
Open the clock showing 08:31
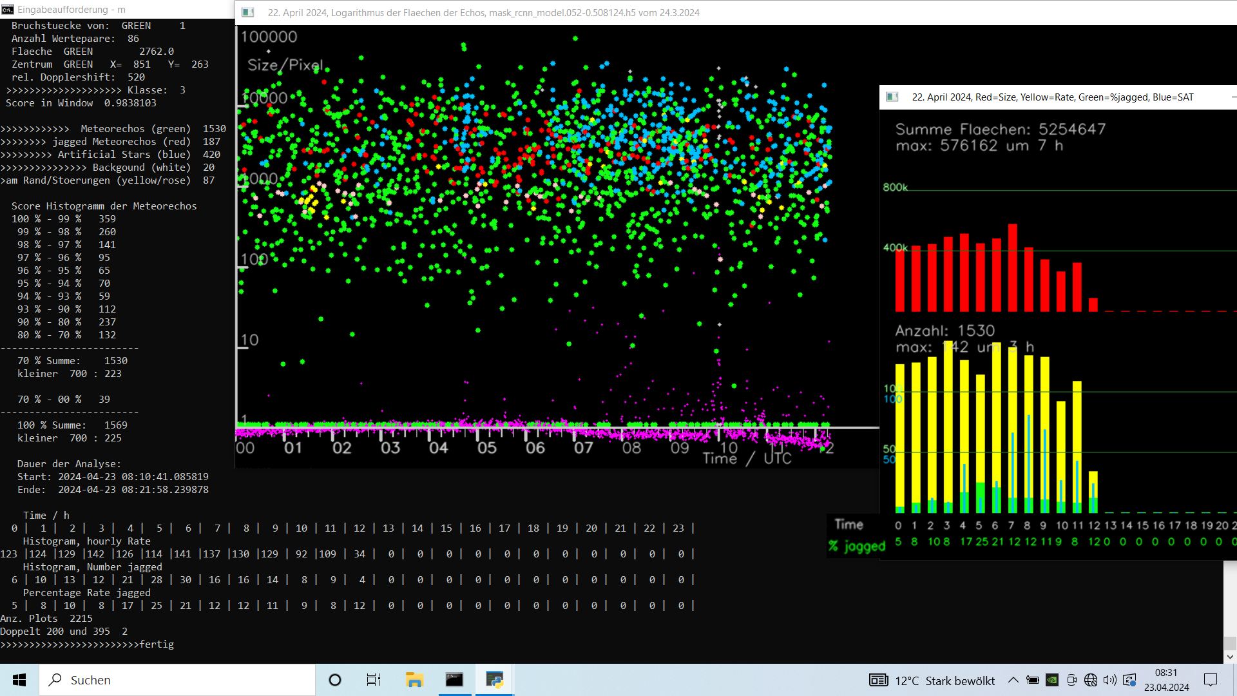coord(1166,680)
